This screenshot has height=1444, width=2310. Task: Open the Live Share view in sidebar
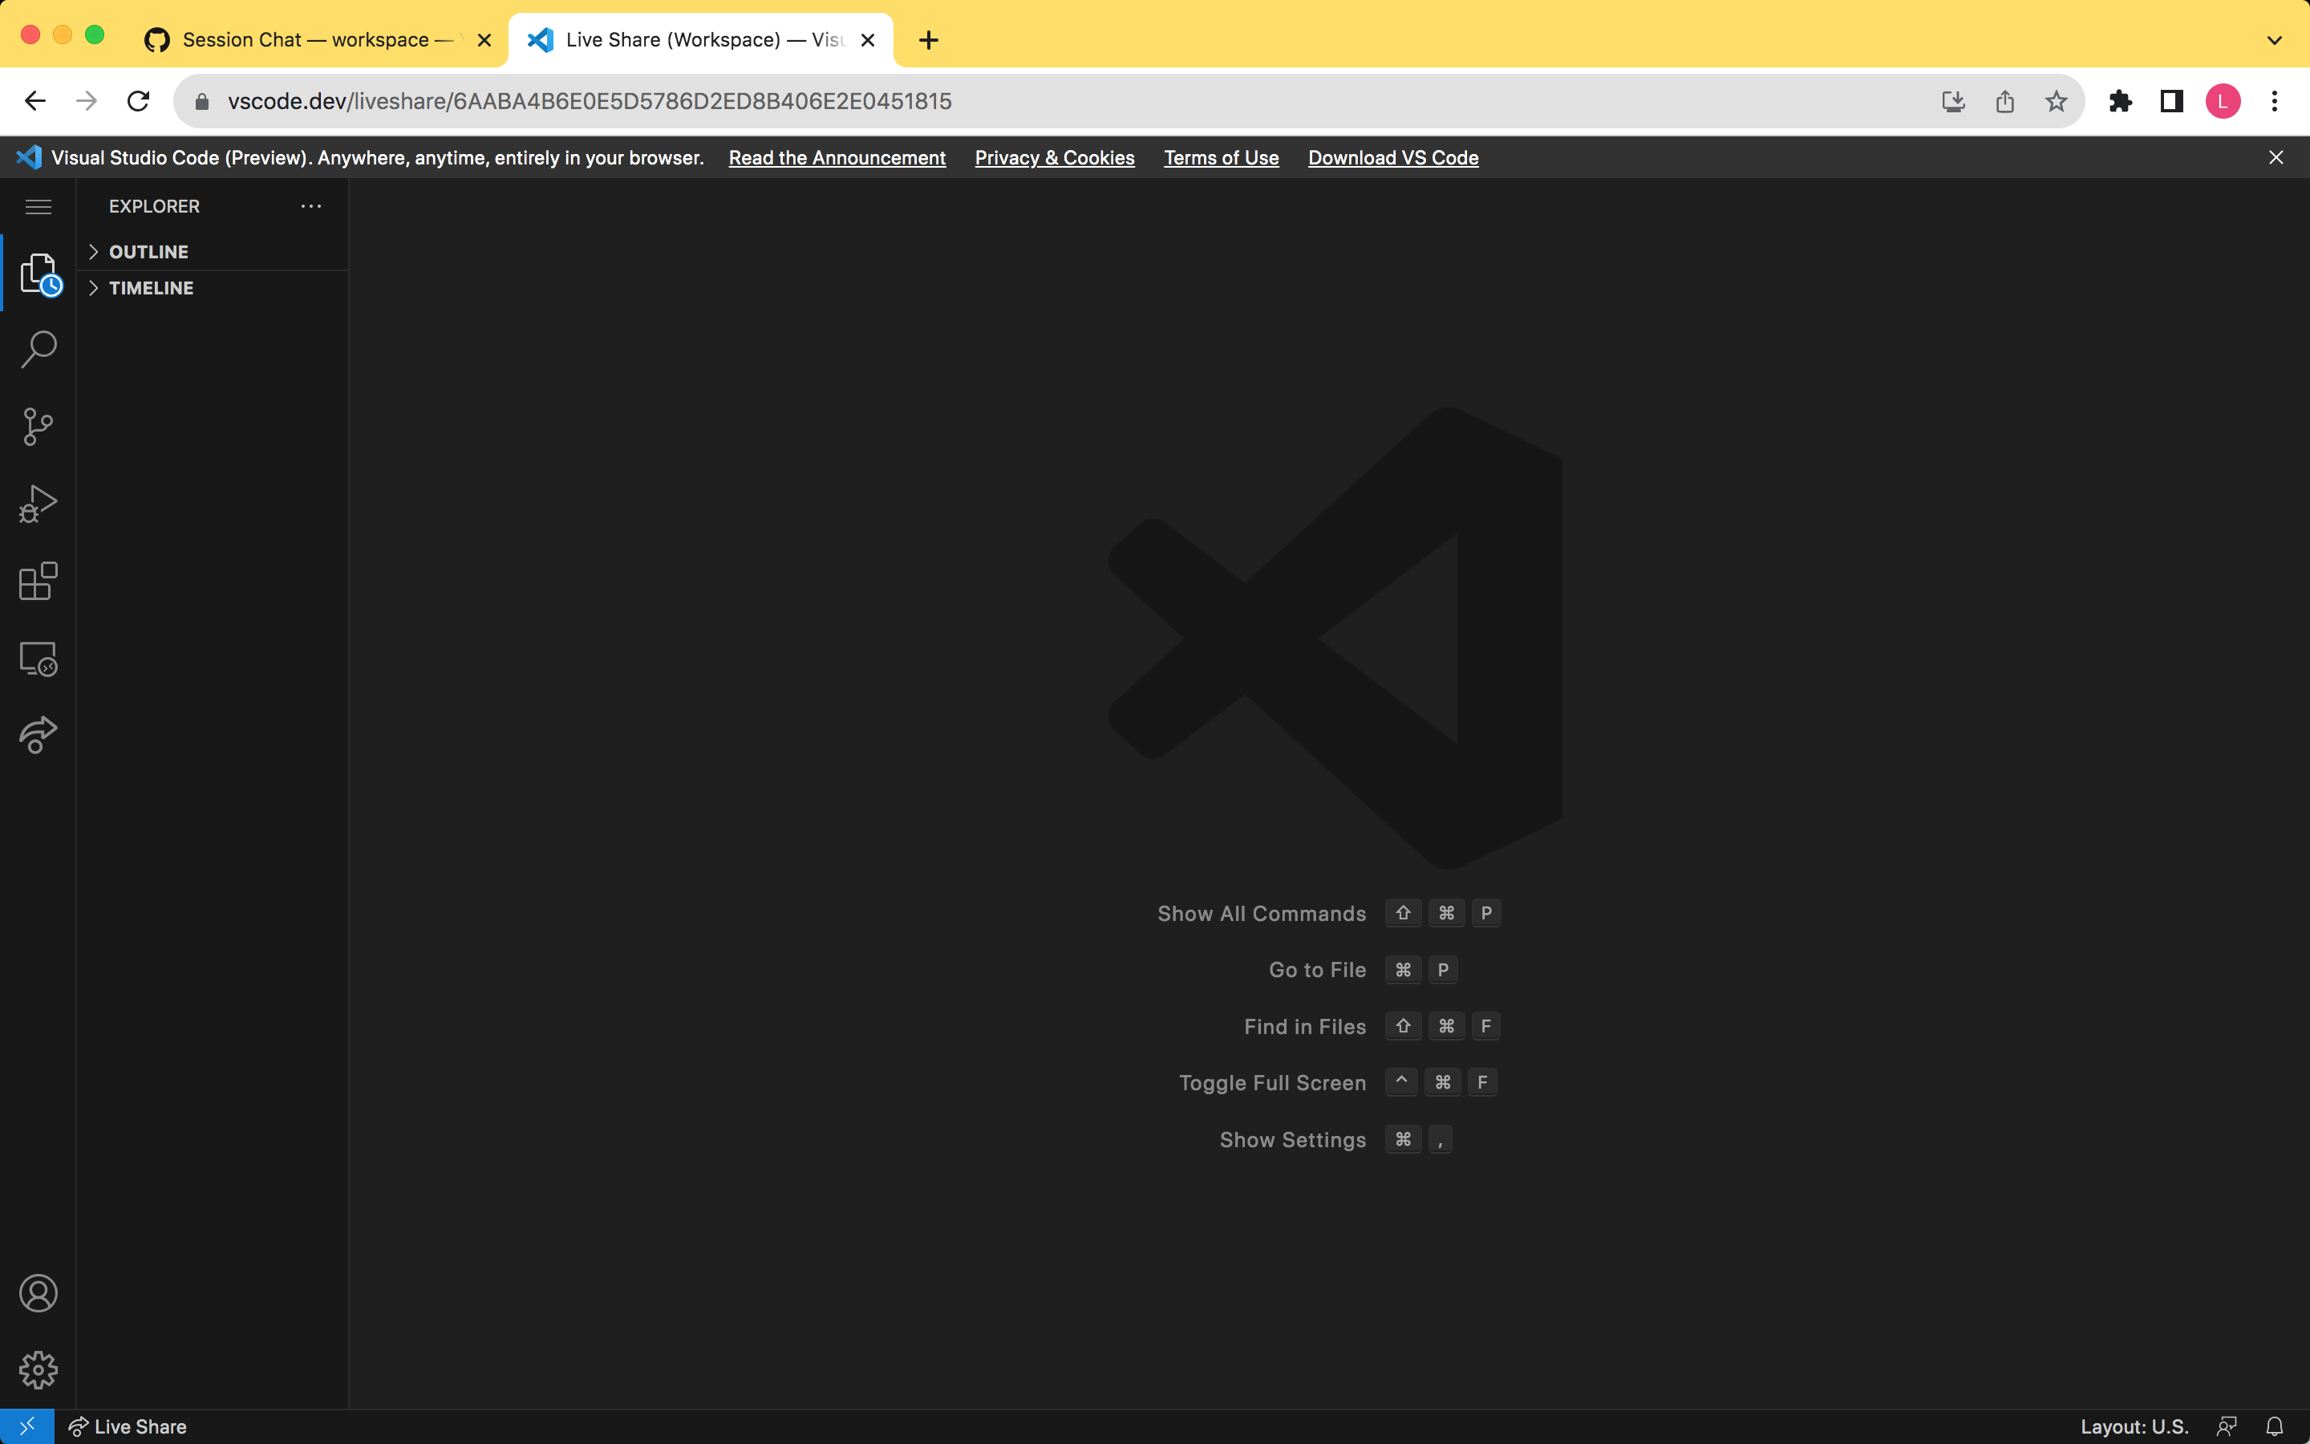pyautogui.click(x=38, y=736)
